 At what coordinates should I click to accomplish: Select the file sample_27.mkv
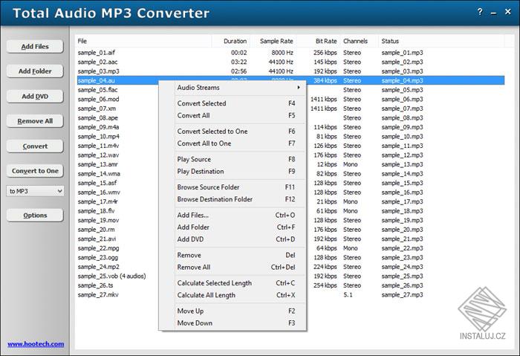[98, 294]
